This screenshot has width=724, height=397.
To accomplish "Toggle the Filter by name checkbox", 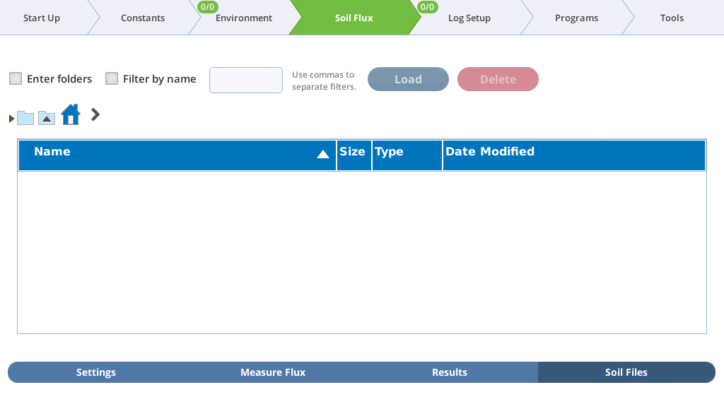I will [x=112, y=78].
